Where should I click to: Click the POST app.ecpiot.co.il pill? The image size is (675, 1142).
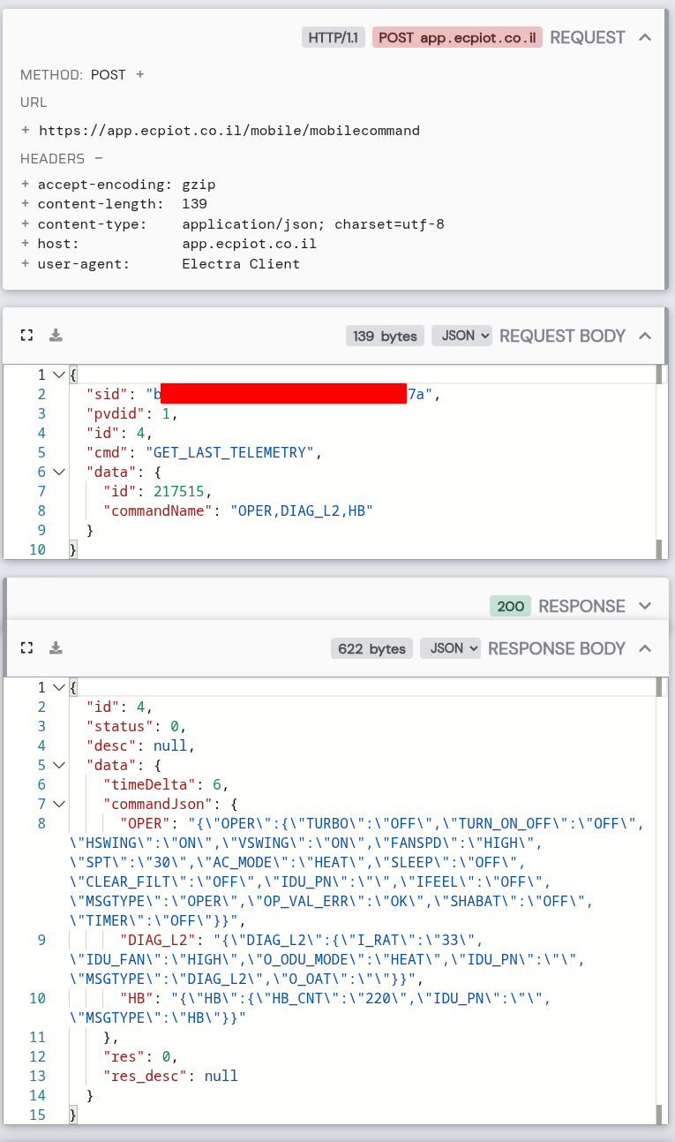click(x=457, y=37)
